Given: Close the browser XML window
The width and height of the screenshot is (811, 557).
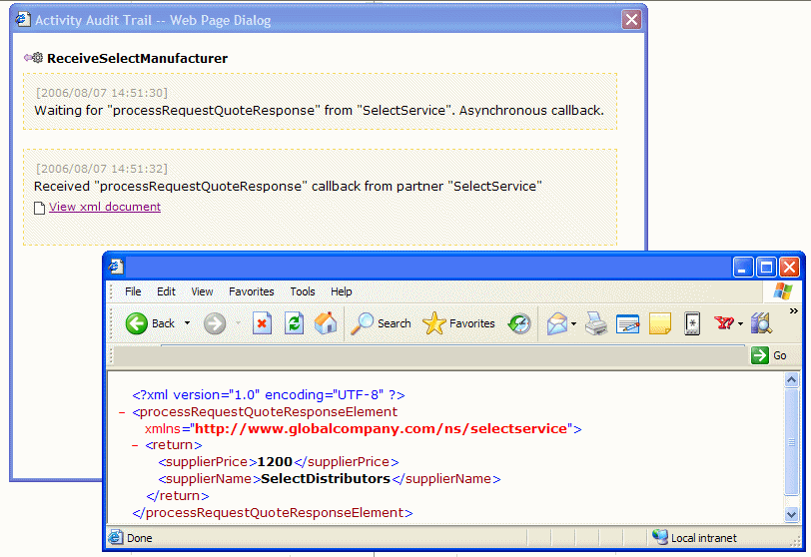Looking at the screenshot, I should point(789,268).
